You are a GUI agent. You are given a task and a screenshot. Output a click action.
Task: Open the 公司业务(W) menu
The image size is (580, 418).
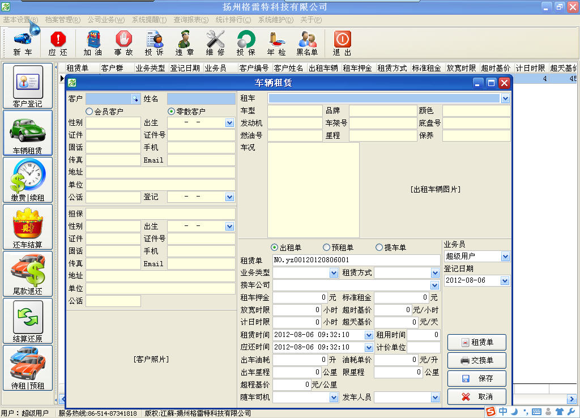pos(106,20)
